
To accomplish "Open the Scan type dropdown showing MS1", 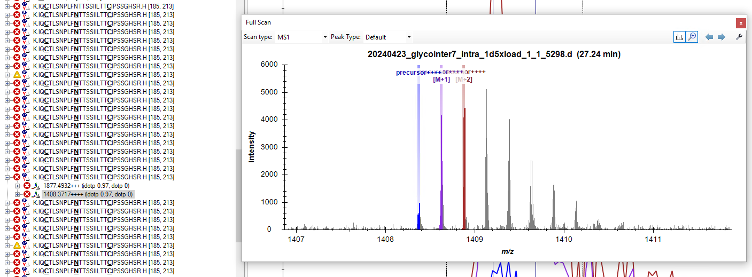I will click(301, 37).
